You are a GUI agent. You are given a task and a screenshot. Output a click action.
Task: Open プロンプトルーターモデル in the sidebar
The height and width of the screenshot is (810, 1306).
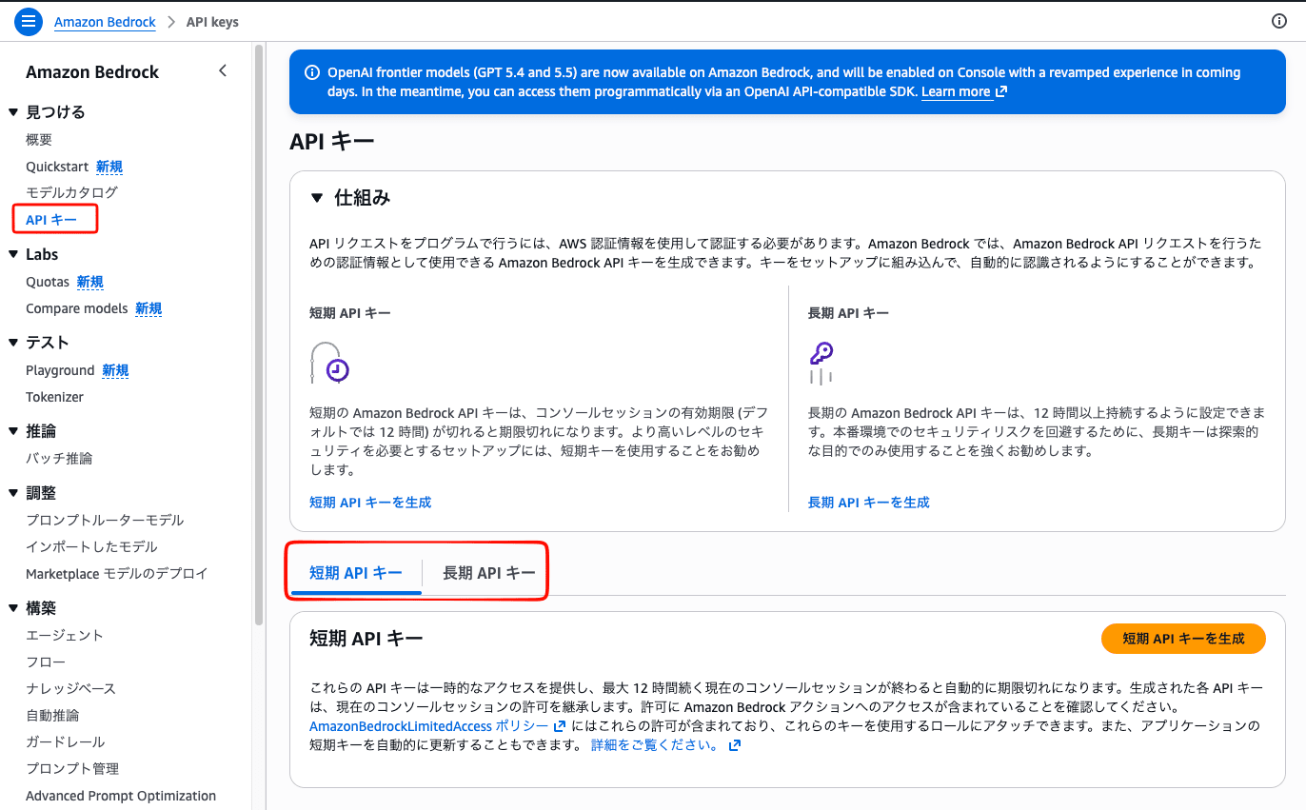(x=105, y=520)
